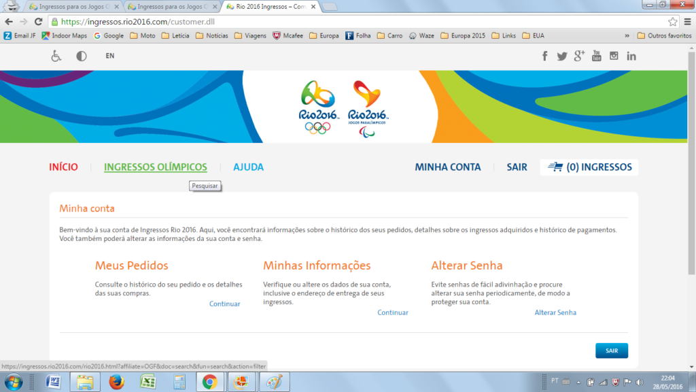Viewport: 696px width, 392px height.
Task: Open the Email JF bookmark
Action: [x=20, y=35]
